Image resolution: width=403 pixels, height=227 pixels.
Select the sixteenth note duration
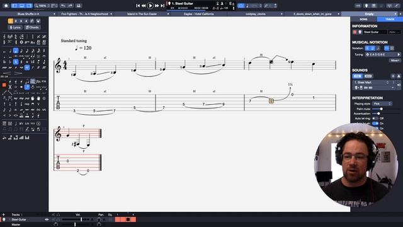click(x=27, y=50)
